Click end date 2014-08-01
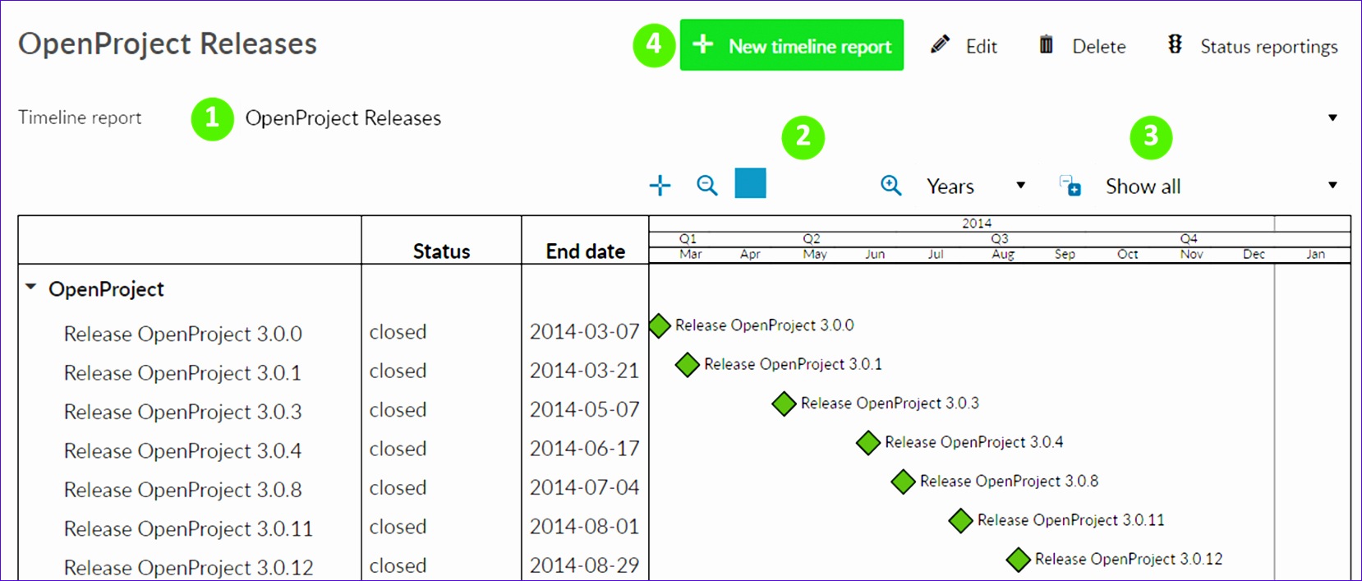The image size is (1362, 581). coord(584,527)
